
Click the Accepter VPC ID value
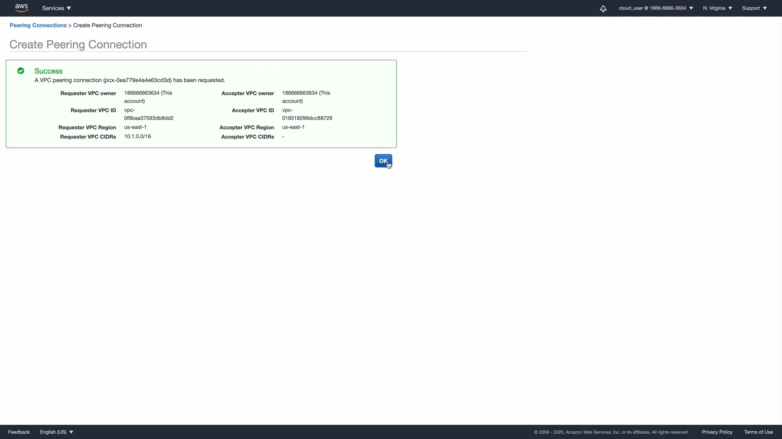pyautogui.click(x=307, y=114)
